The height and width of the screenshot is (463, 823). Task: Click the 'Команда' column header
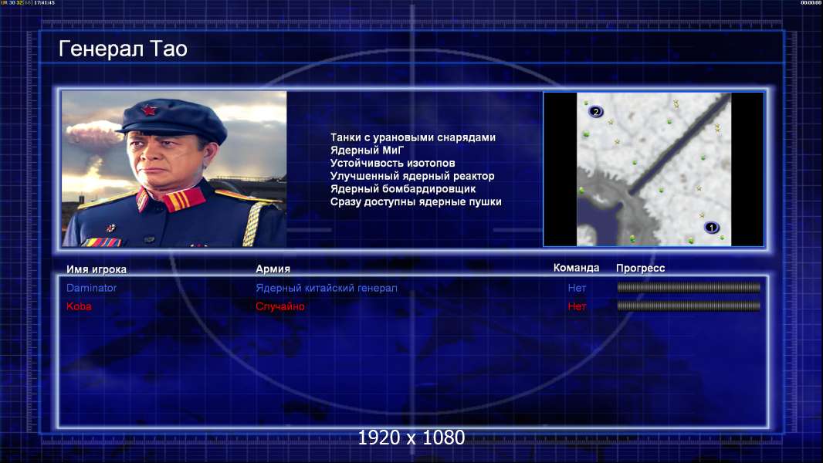click(576, 268)
